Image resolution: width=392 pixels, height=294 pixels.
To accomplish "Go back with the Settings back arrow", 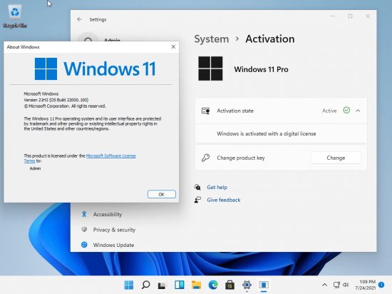I will [x=80, y=19].
